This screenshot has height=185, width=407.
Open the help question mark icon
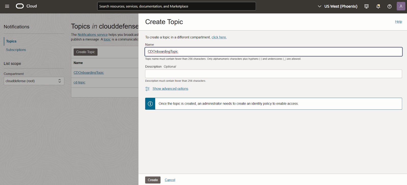(389, 6)
